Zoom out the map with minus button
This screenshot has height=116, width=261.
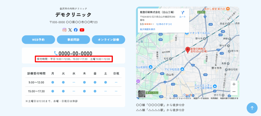(x=234, y=92)
